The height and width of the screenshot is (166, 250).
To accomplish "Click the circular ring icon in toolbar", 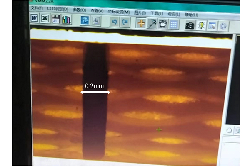I will click(223, 27).
